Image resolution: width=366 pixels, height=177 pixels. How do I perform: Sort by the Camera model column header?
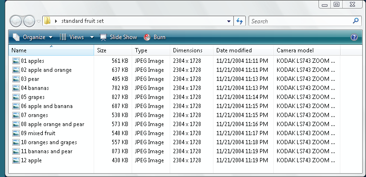pyautogui.click(x=307, y=50)
